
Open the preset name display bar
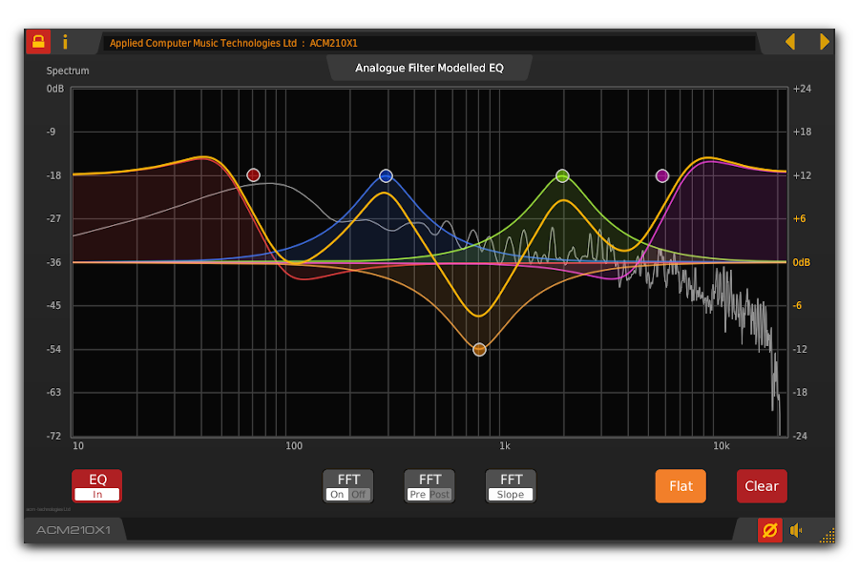429,43
